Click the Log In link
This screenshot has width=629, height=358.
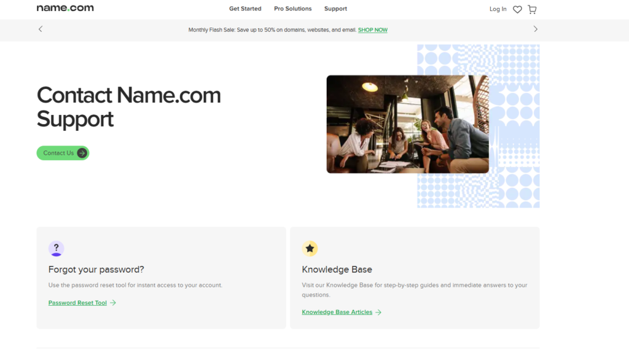(498, 9)
